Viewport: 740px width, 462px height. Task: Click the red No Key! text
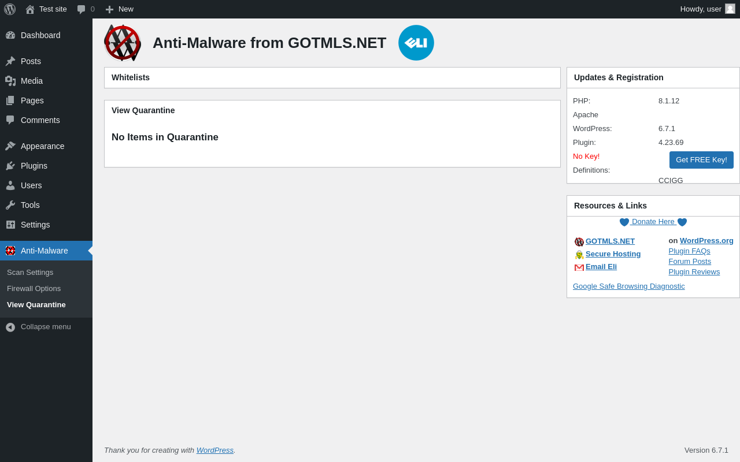[586, 157]
